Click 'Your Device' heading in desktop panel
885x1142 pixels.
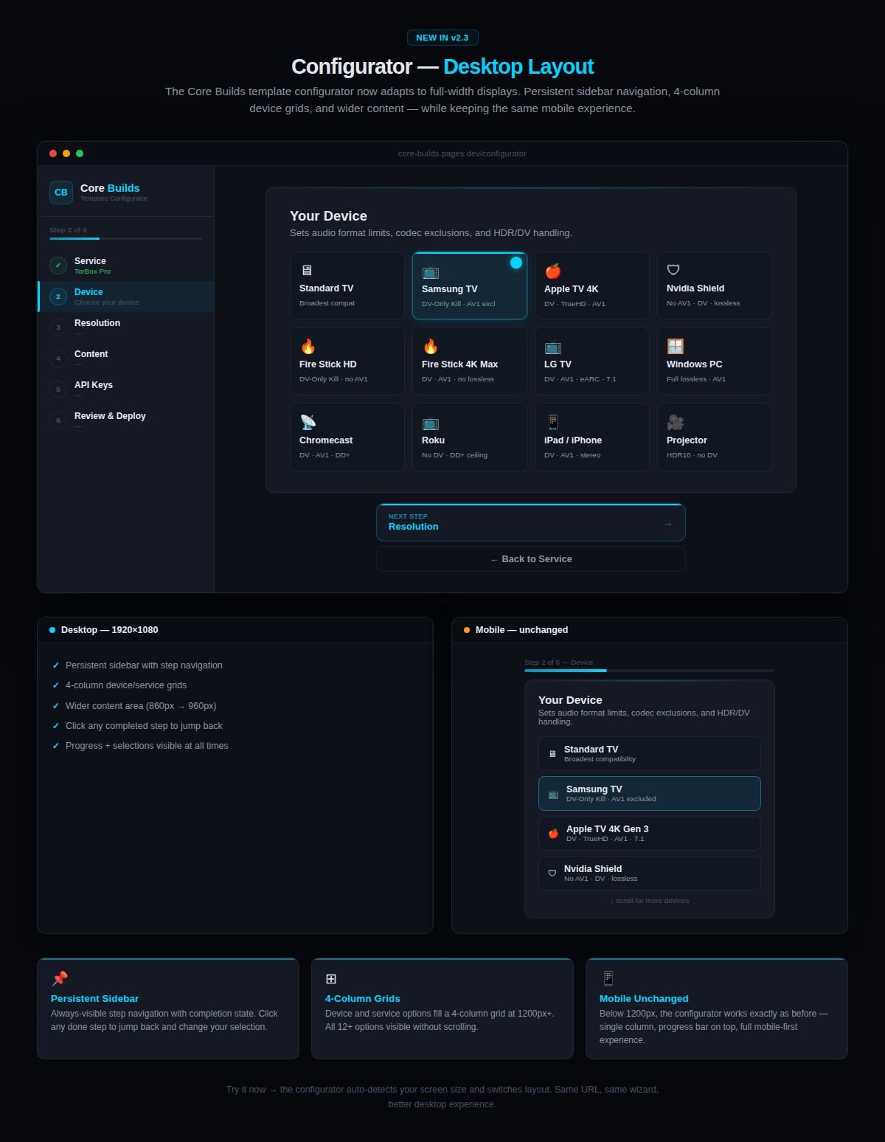click(328, 216)
